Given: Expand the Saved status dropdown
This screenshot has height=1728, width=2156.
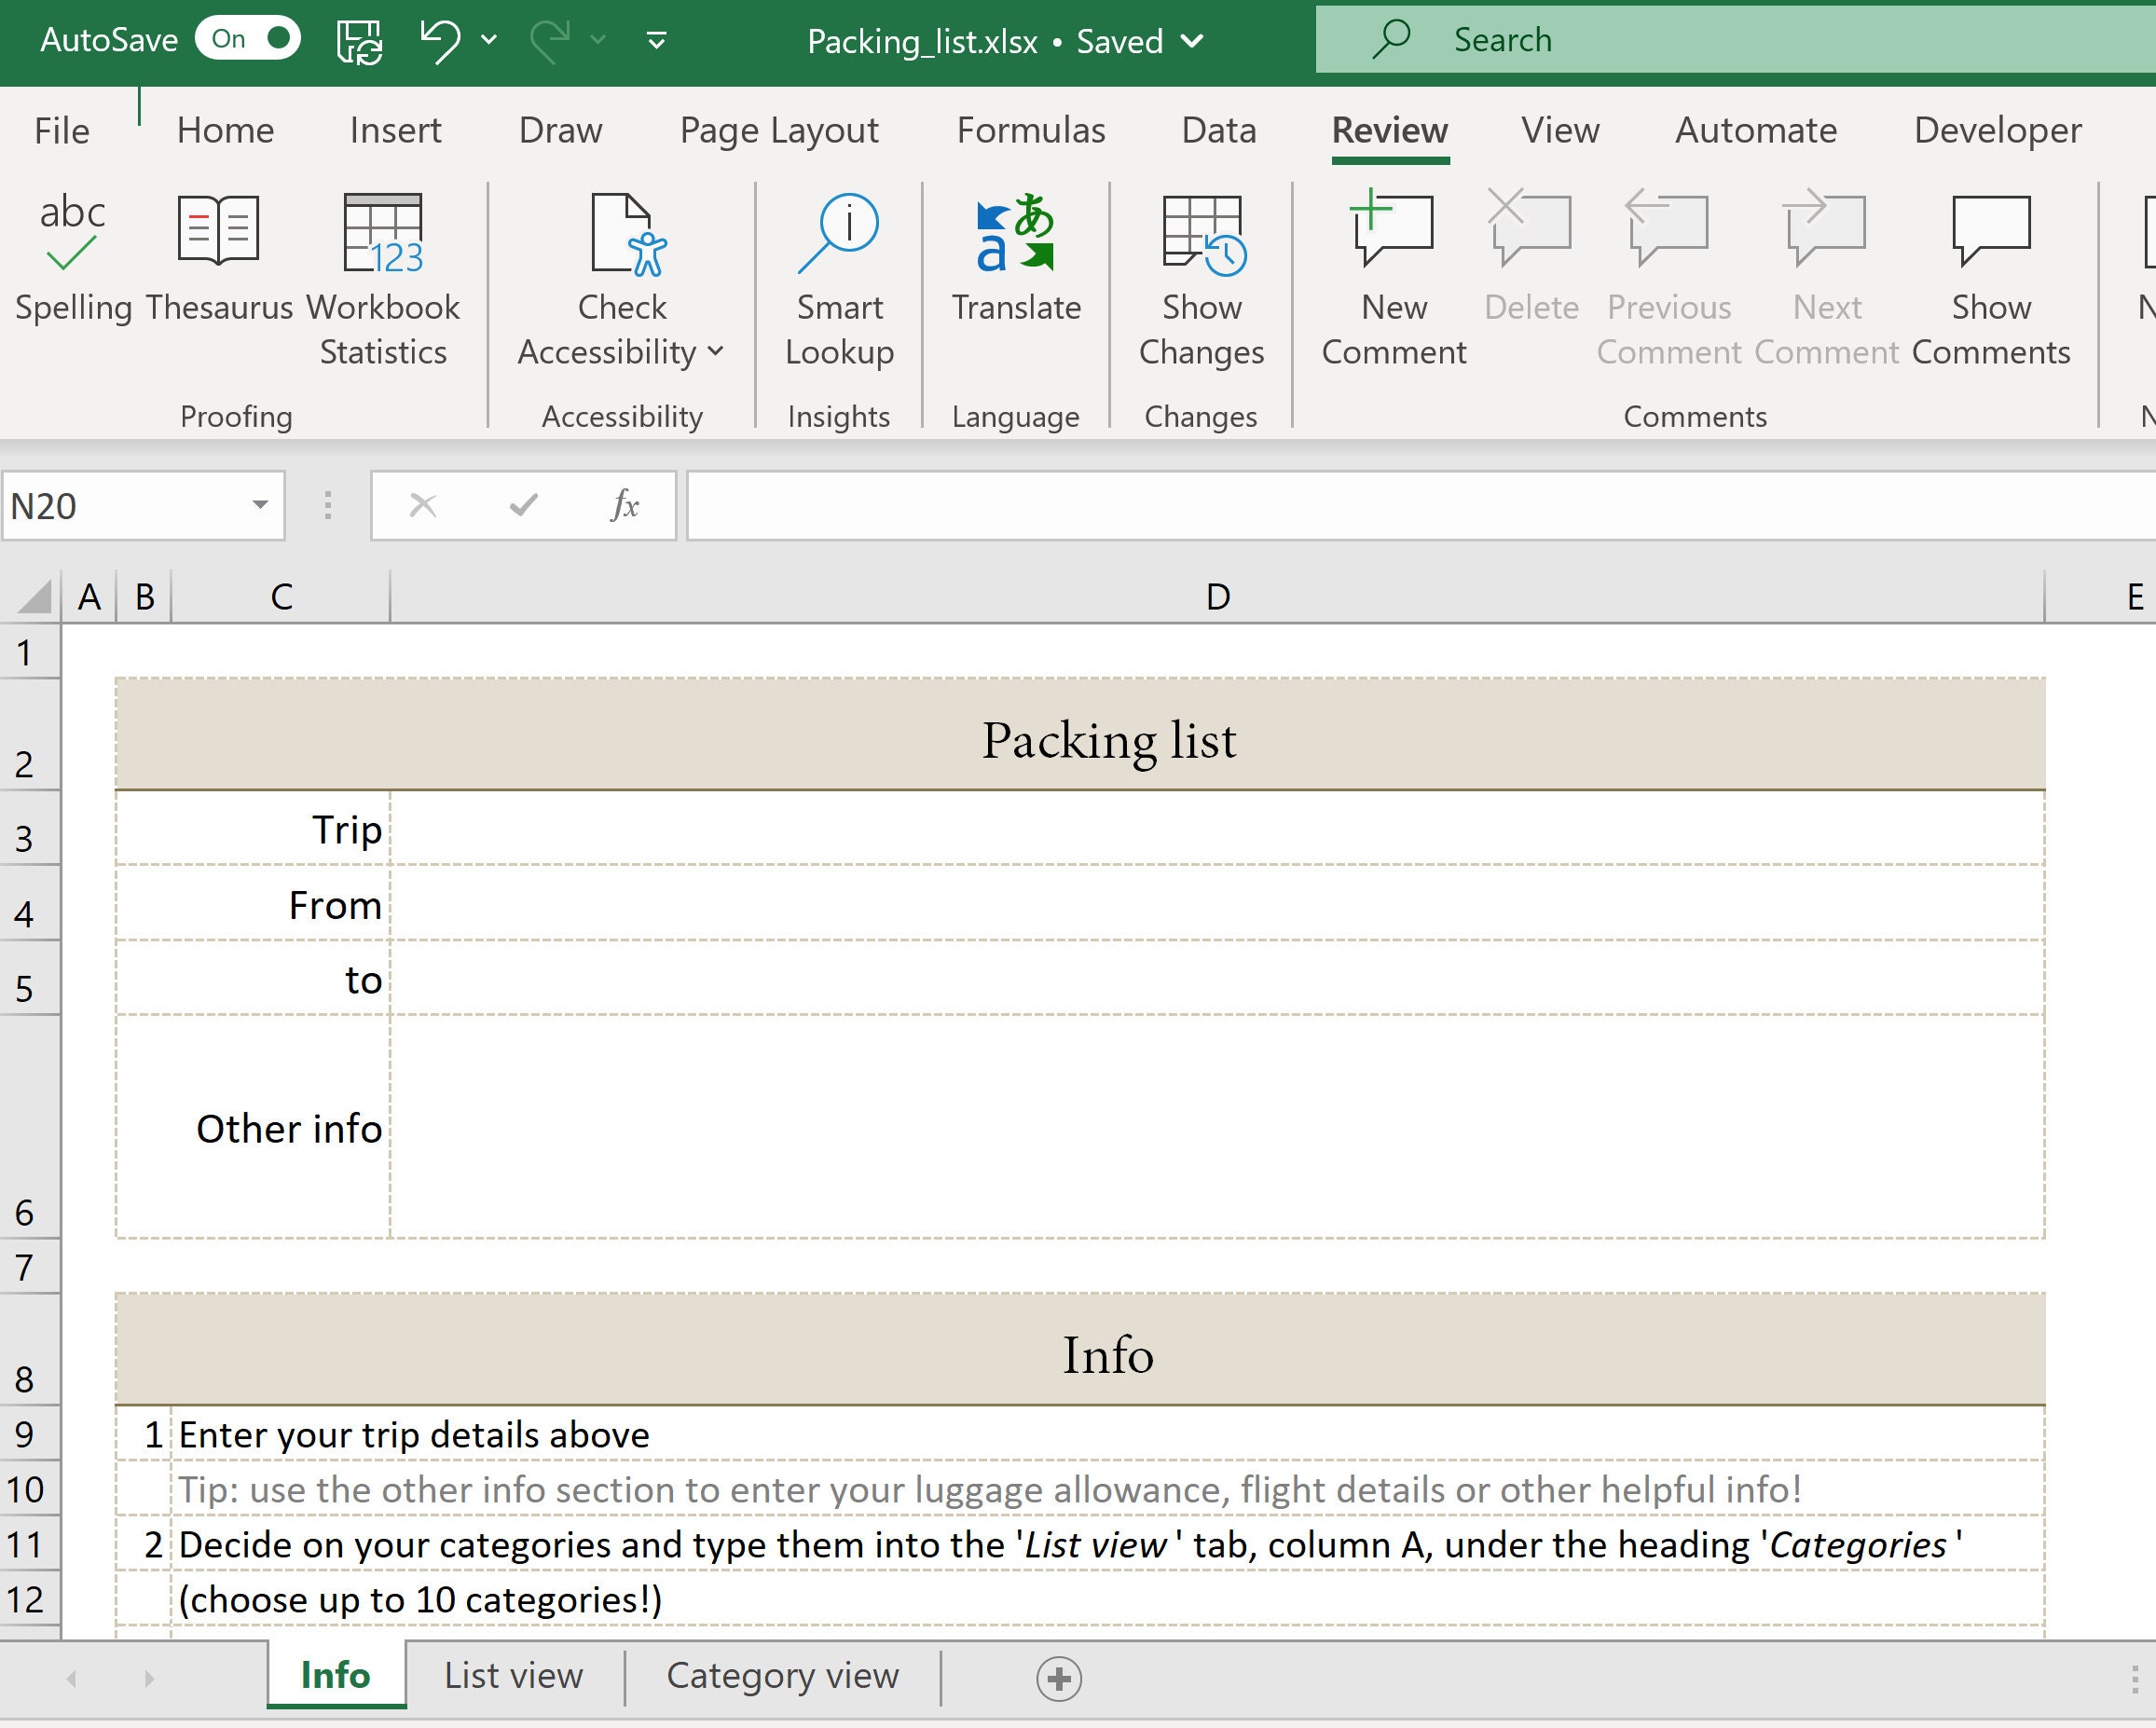Looking at the screenshot, I should tap(1192, 42).
